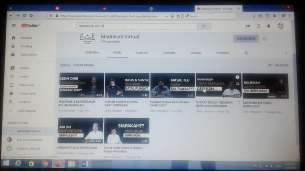The height and width of the screenshot is (171, 305).
Task: Open the browser library icon
Action: tap(261, 16)
